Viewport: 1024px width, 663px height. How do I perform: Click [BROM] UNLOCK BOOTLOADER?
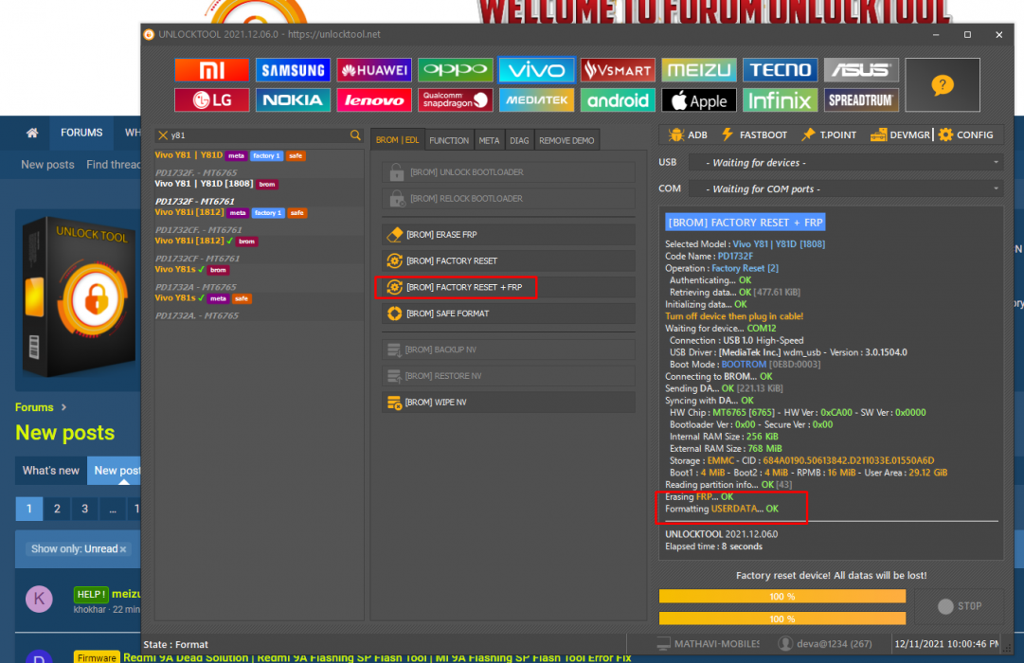[x=508, y=172]
